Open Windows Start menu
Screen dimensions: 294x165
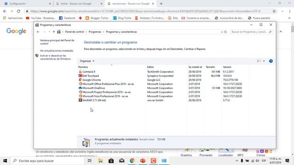pyautogui.click(x=5, y=161)
